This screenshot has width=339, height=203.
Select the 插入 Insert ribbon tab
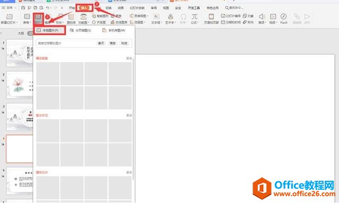[x=84, y=8]
